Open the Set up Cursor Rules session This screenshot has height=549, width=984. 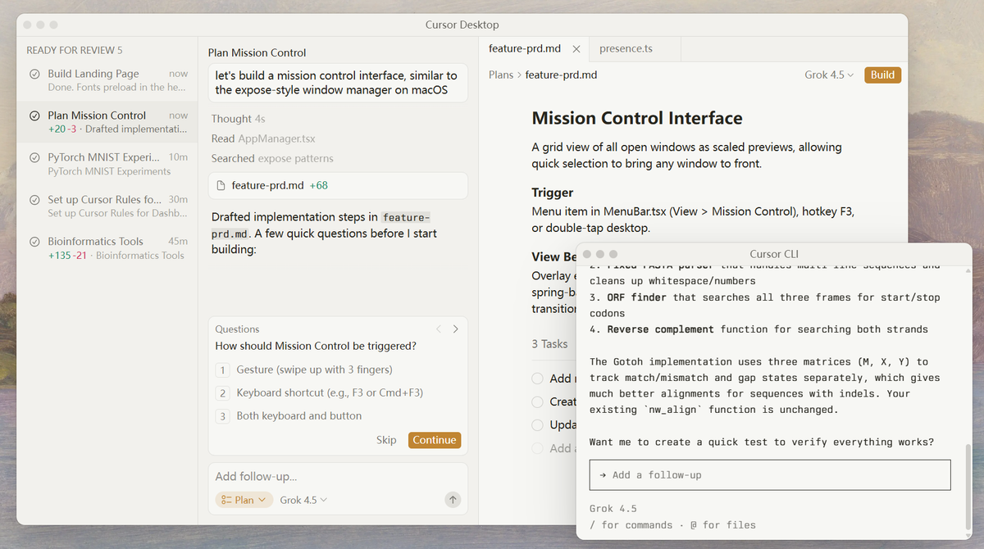107,206
